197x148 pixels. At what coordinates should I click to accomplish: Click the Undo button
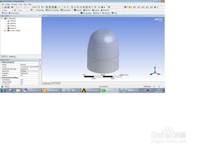tap(19, 7)
